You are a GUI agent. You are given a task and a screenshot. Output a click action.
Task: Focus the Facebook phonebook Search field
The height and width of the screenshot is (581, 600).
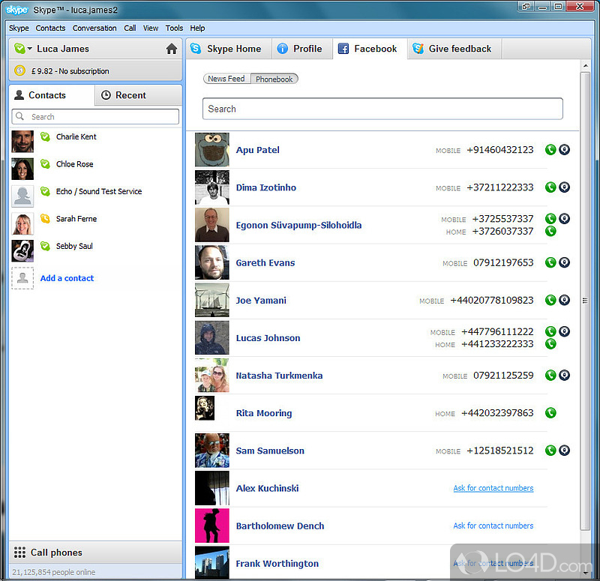point(382,109)
